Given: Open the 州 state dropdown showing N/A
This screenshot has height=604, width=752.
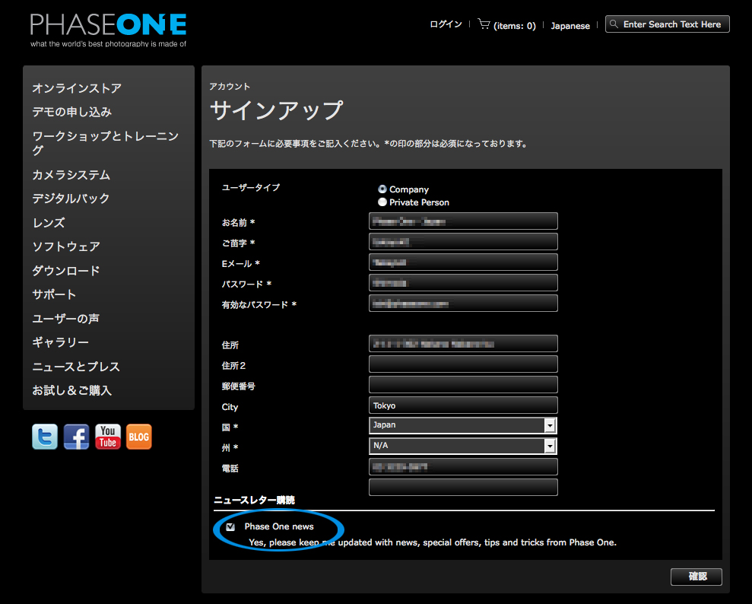Looking at the screenshot, I should (x=550, y=446).
